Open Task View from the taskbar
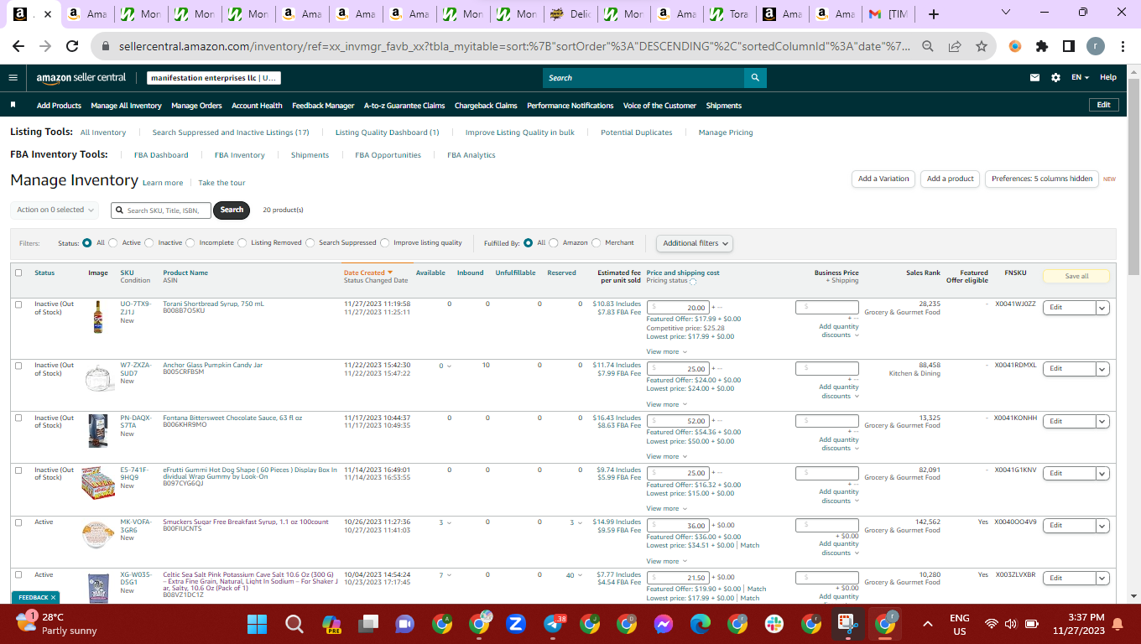Screen dimensions: 1141x644 pos(368,624)
